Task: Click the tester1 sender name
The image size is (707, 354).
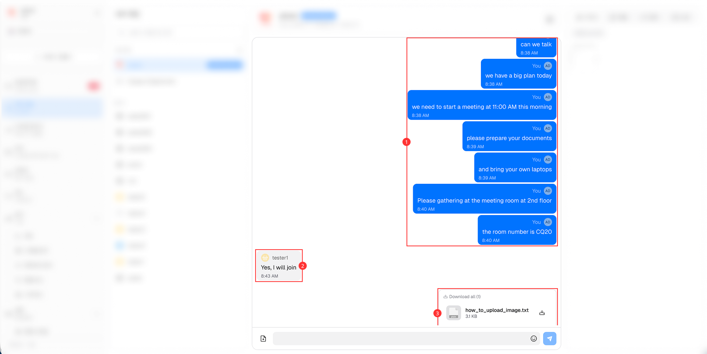Action: tap(280, 258)
